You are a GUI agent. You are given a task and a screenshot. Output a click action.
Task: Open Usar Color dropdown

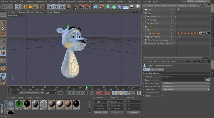[186, 90]
